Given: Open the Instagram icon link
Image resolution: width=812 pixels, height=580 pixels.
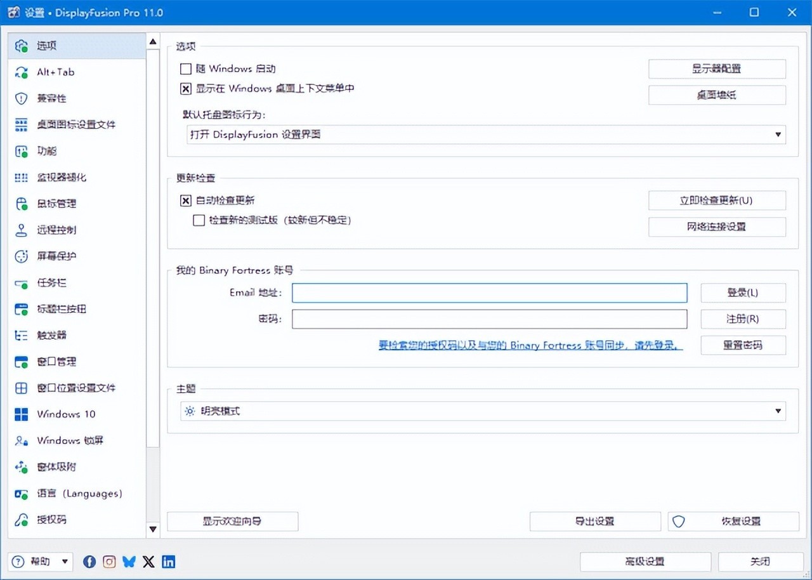Looking at the screenshot, I should click(110, 562).
